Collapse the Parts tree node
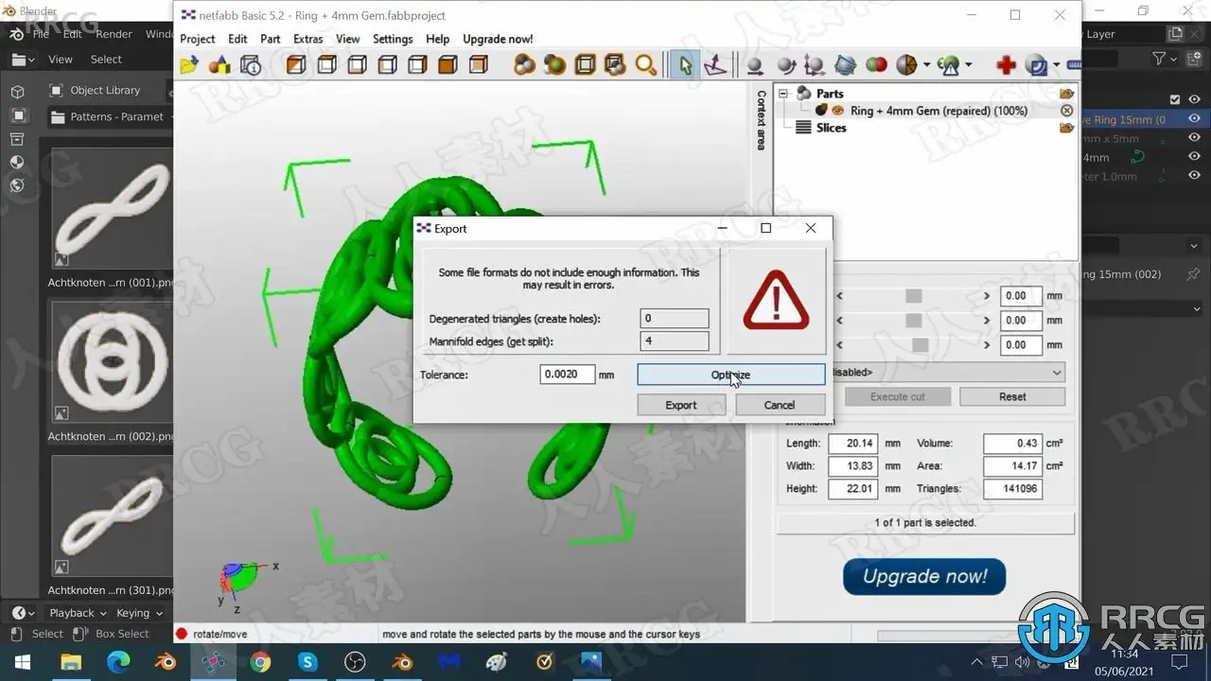Viewport: 1211px width, 681px height. tap(783, 94)
